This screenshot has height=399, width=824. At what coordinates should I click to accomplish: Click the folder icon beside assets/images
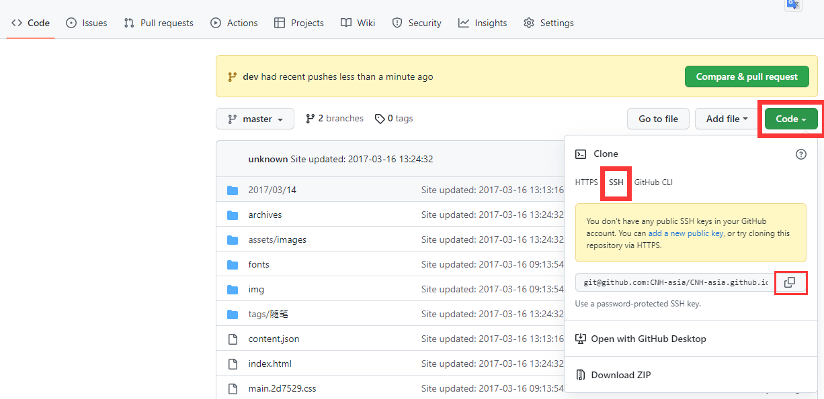[233, 240]
